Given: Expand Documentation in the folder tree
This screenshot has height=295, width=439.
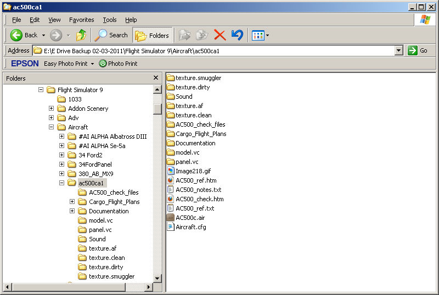Looking at the screenshot, I should [x=72, y=211].
